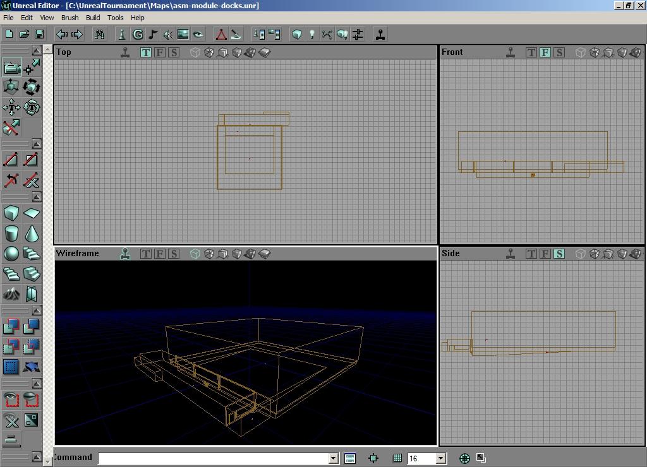Toggle realtime preview joystick in Front viewport
Viewport: 647px width, 467px height.
click(511, 52)
